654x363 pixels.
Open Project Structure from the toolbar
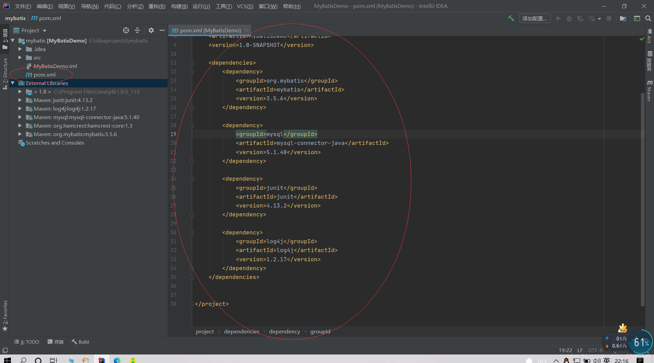point(623,18)
